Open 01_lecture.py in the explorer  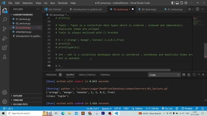pos(23,19)
